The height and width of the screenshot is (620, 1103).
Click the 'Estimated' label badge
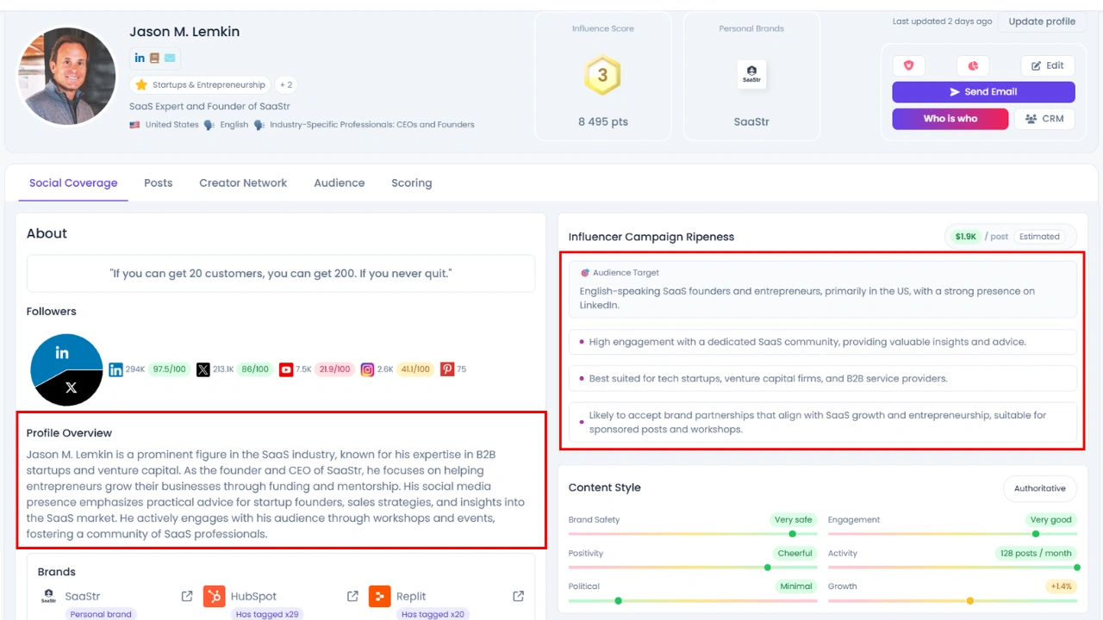1038,236
